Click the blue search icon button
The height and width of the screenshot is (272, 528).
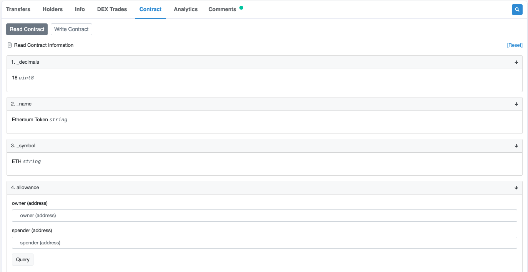[517, 10]
